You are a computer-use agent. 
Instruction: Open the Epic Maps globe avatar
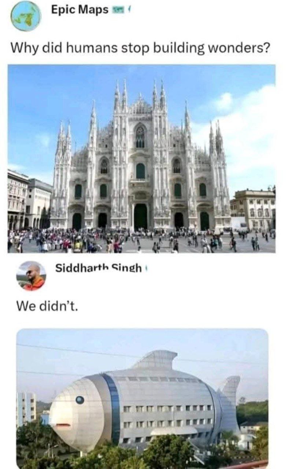pyautogui.click(x=26, y=16)
